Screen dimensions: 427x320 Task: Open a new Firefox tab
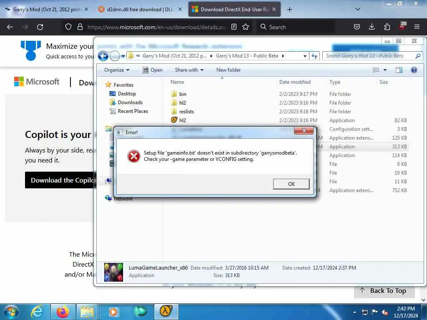[x=289, y=10]
